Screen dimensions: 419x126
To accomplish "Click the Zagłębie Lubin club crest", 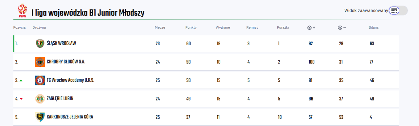I will point(40,99).
